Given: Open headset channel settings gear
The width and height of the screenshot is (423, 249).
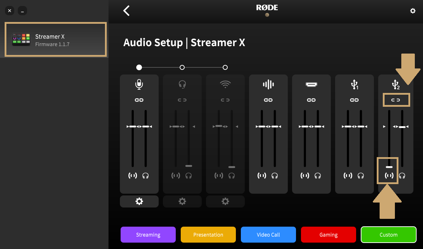Looking at the screenshot, I should (x=183, y=201).
